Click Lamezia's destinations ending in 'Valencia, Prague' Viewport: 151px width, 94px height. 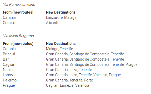click(x=83, y=75)
